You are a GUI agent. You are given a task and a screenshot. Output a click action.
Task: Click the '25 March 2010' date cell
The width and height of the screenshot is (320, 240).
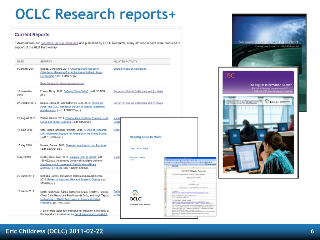pos(26,176)
